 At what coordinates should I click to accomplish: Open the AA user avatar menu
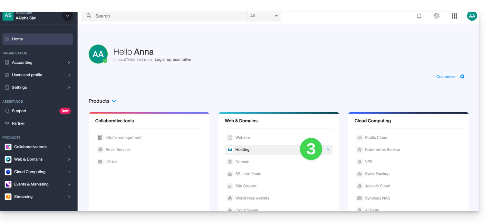point(472,16)
